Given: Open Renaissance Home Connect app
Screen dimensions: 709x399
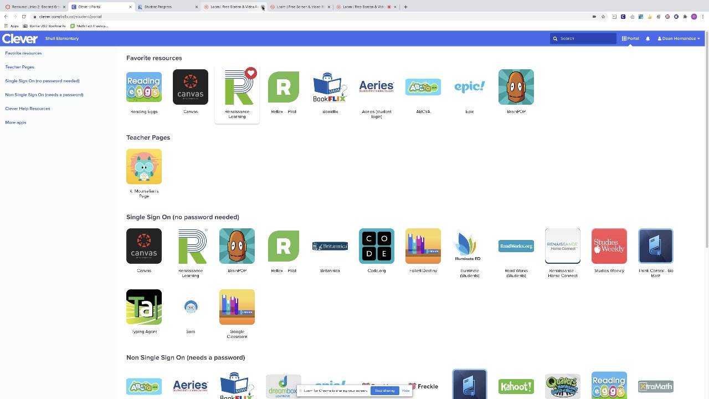Looking at the screenshot, I should 563,246.
